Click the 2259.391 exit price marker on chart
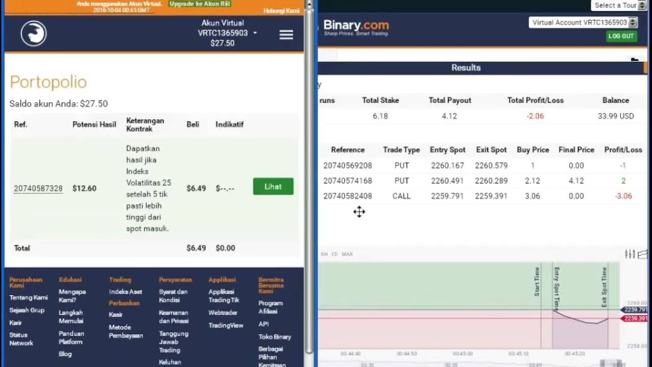652x367 pixels. click(635, 319)
